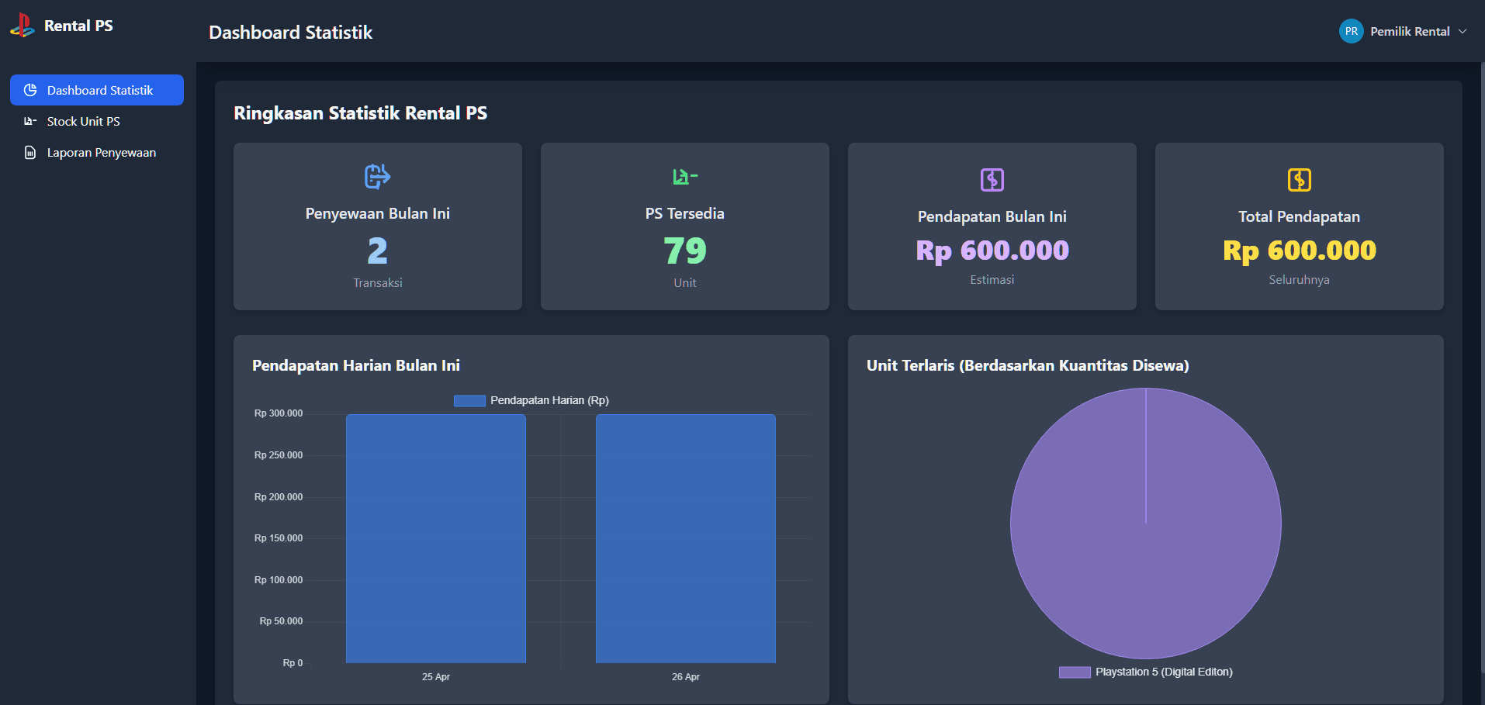The height and width of the screenshot is (705, 1485).
Task: Click the Laporan Penyewaan document icon
Action: (x=30, y=153)
